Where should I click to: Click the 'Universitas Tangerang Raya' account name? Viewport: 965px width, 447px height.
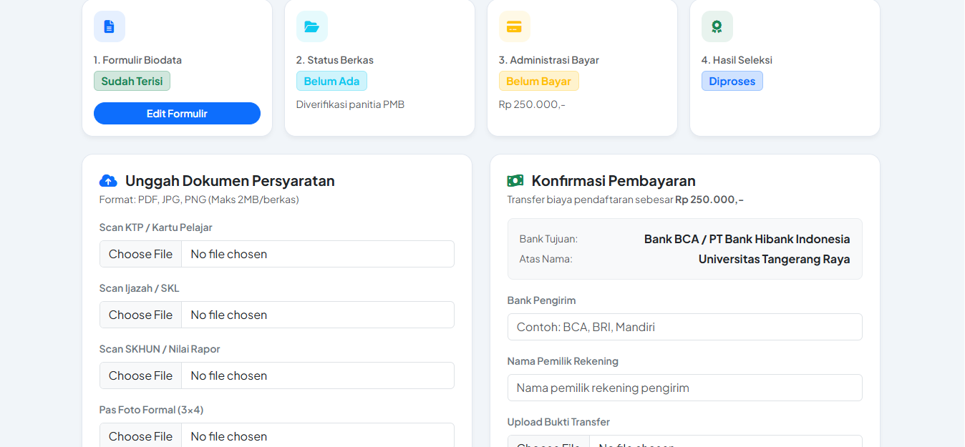coord(775,259)
